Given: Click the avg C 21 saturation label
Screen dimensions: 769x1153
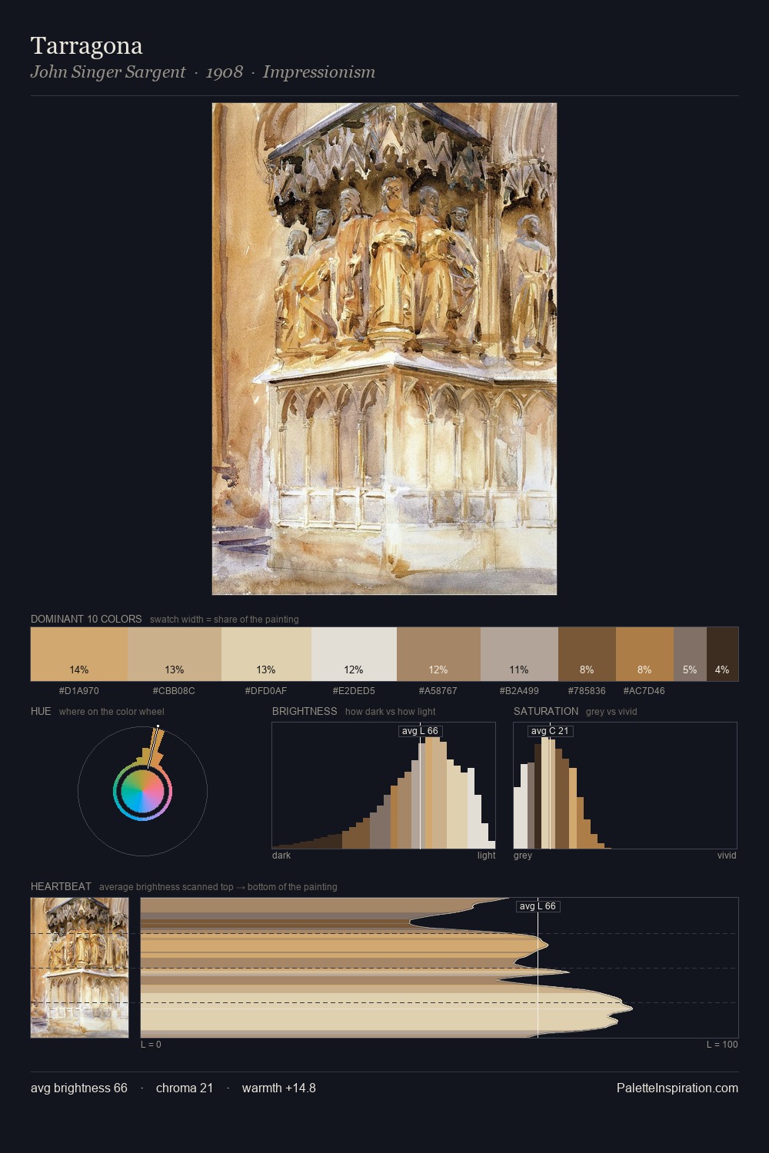Looking at the screenshot, I should 550,731.
